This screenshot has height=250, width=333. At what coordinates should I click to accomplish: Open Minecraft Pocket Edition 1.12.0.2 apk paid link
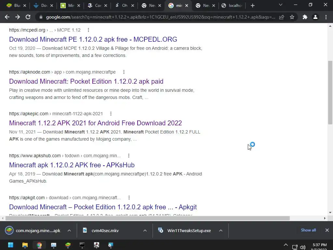click(86, 81)
